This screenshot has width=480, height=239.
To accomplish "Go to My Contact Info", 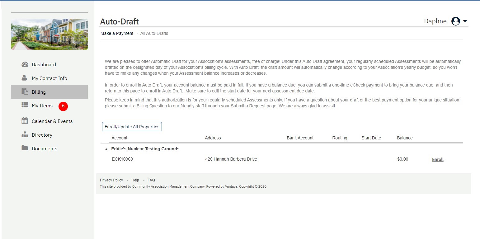I will tap(49, 78).
